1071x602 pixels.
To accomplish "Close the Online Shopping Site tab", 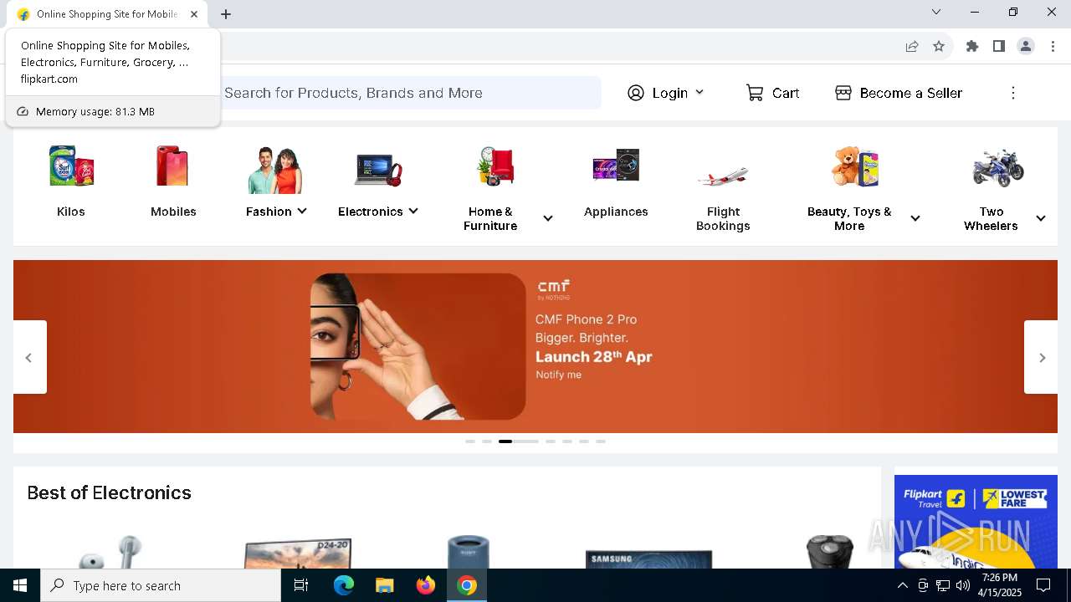I will point(194,14).
